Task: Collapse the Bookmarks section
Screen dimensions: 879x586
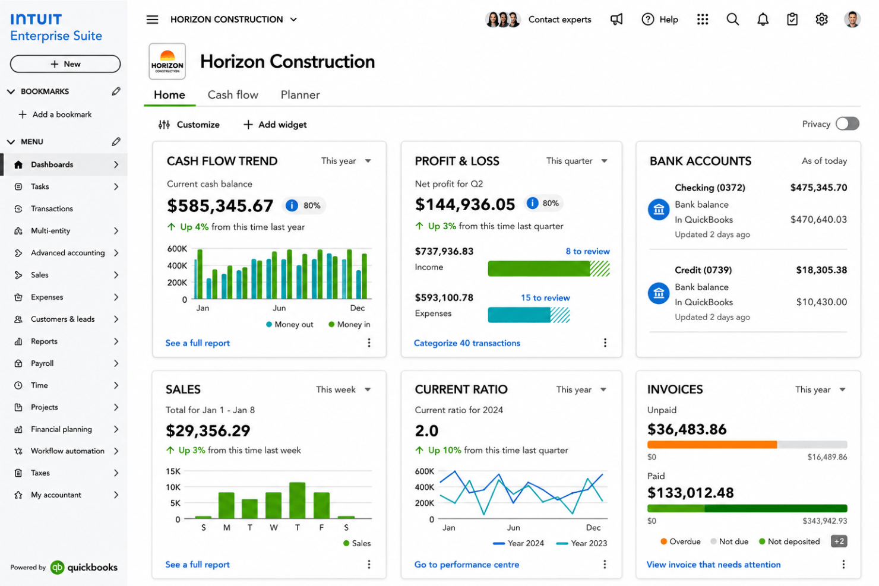Action: pos(11,91)
